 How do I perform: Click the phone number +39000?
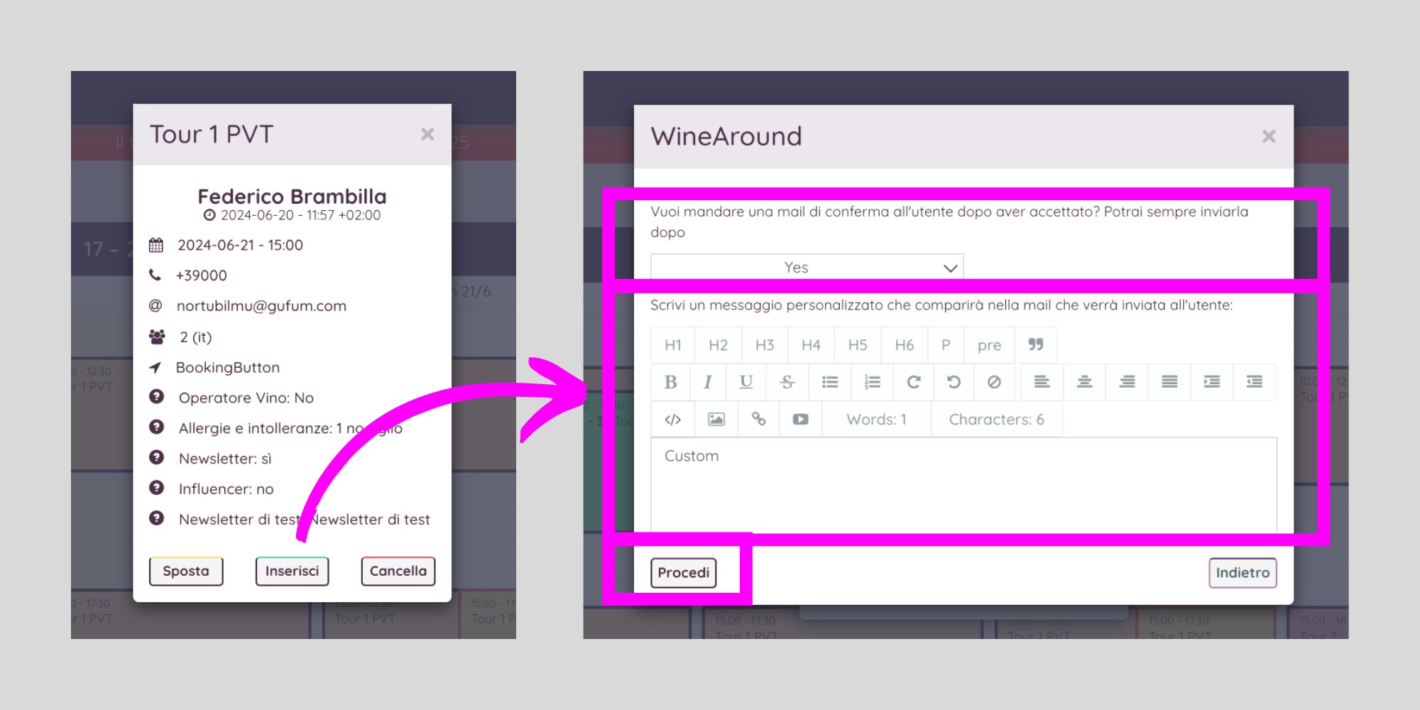[x=202, y=275]
